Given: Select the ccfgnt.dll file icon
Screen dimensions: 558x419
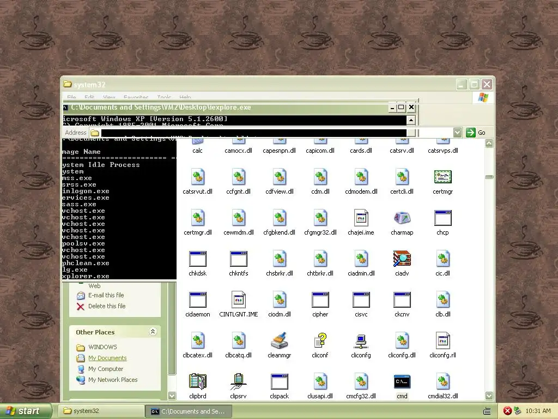Looking at the screenshot, I should [x=239, y=177].
